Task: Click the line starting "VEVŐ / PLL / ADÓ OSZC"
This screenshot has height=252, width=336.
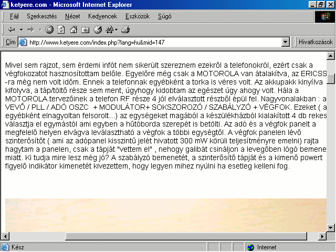Action: (x=166, y=107)
